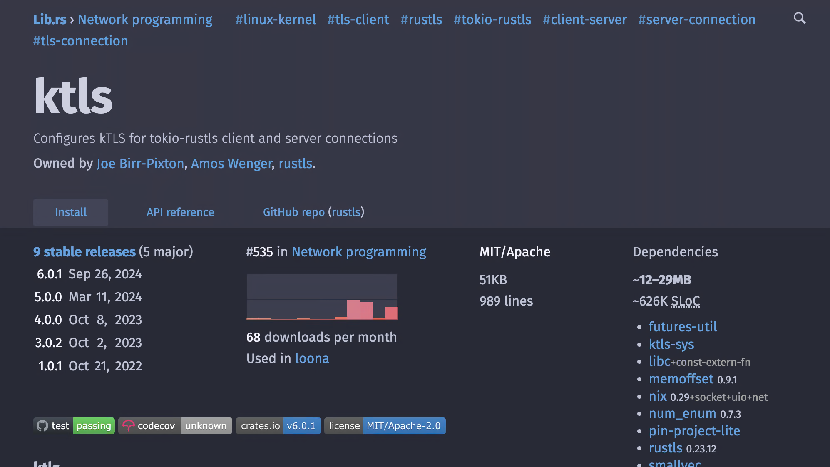This screenshot has height=467, width=830.
Task: Click the #tokio-rustls tag
Action: point(492,20)
